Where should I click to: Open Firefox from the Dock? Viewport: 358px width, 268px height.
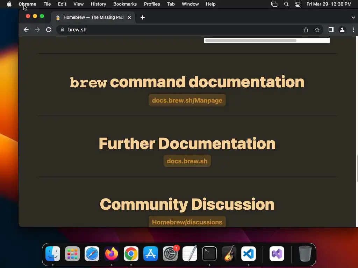click(x=112, y=254)
